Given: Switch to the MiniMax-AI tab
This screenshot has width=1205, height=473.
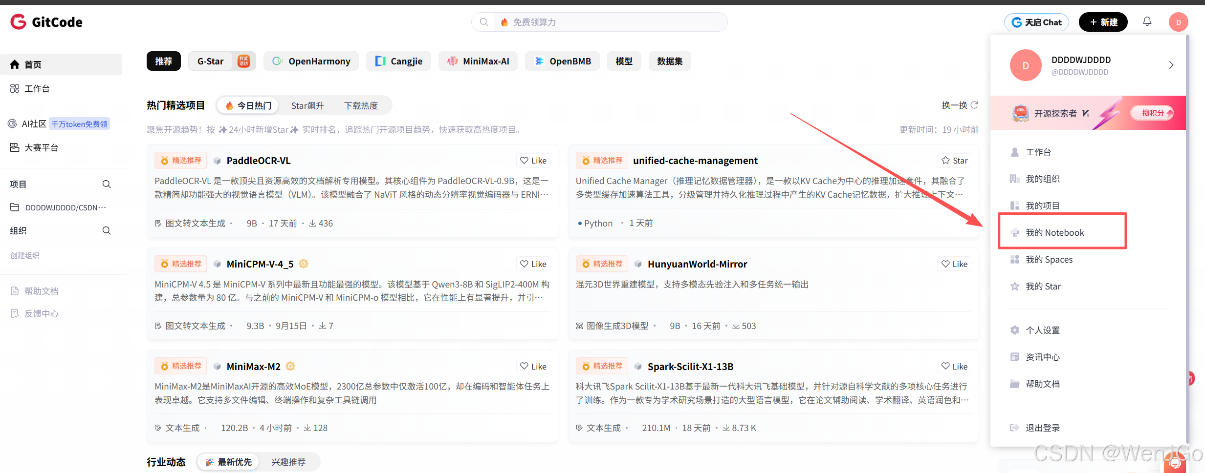Looking at the screenshot, I should coord(478,61).
